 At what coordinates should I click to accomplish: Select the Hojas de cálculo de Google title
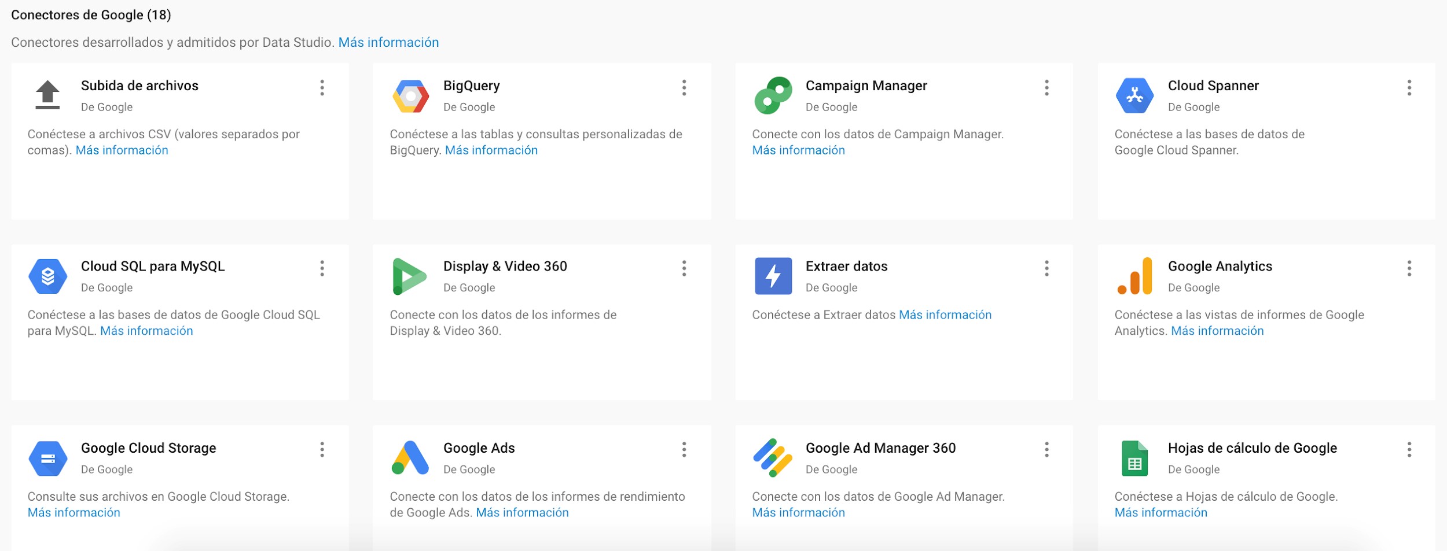tap(1253, 448)
